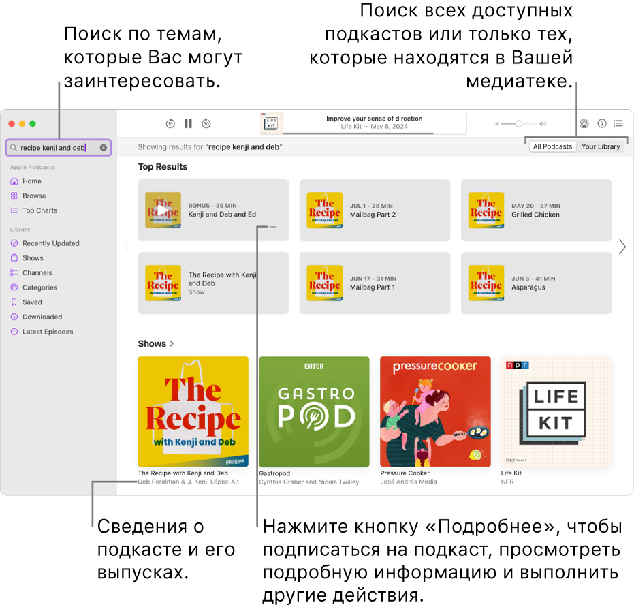
Task: Open the Life Kit show artwork
Action: [556, 411]
